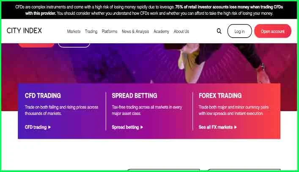Image resolution: width=299 pixels, height=172 pixels.
Task: Expand the News & Analysis dropdown
Action: 135,31
